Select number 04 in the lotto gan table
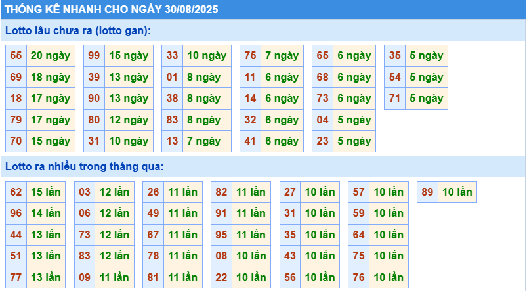 pos(323,120)
